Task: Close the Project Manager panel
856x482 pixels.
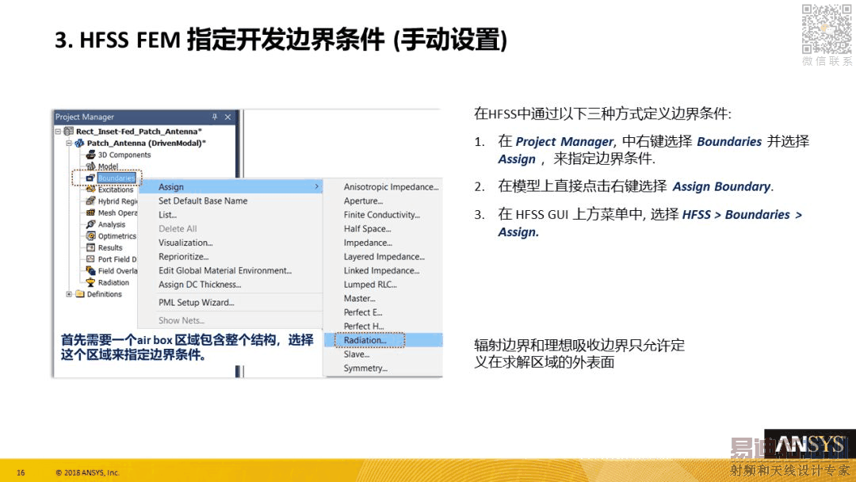Action: [x=227, y=117]
